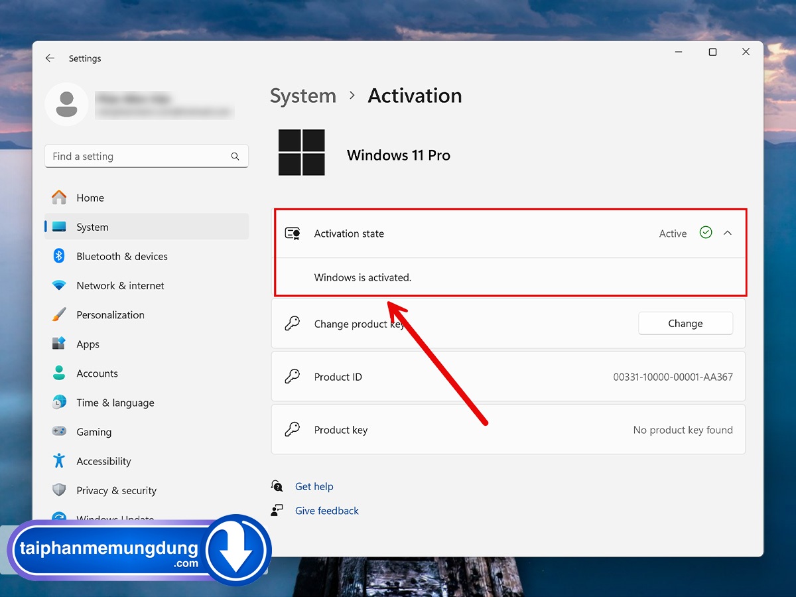The width and height of the screenshot is (796, 597).
Task: Click the Personalization paintbrush icon
Action: pos(59,314)
